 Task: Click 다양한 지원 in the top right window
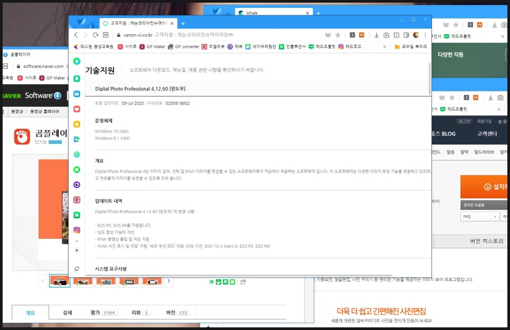point(450,55)
